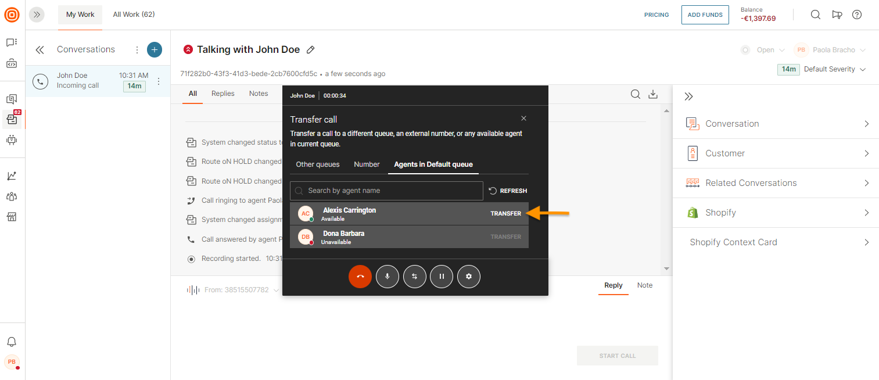879x380 pixels.
Task: Switch to the All Work tab
Action: pyautogui.click(x=134, y=15)
